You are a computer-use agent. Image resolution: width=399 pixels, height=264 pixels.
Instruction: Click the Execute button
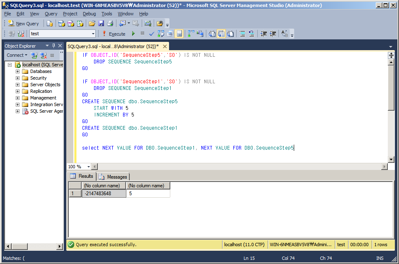click(x=114, y=34)
